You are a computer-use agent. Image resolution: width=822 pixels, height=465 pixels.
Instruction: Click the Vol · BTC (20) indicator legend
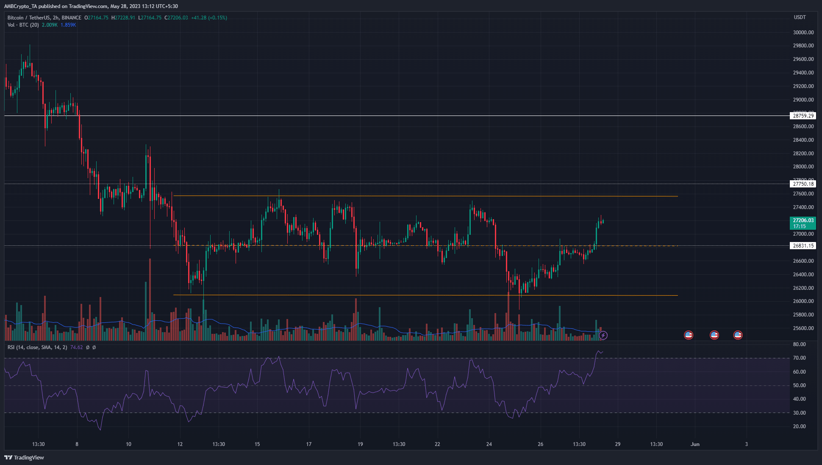tap(23, 25)
